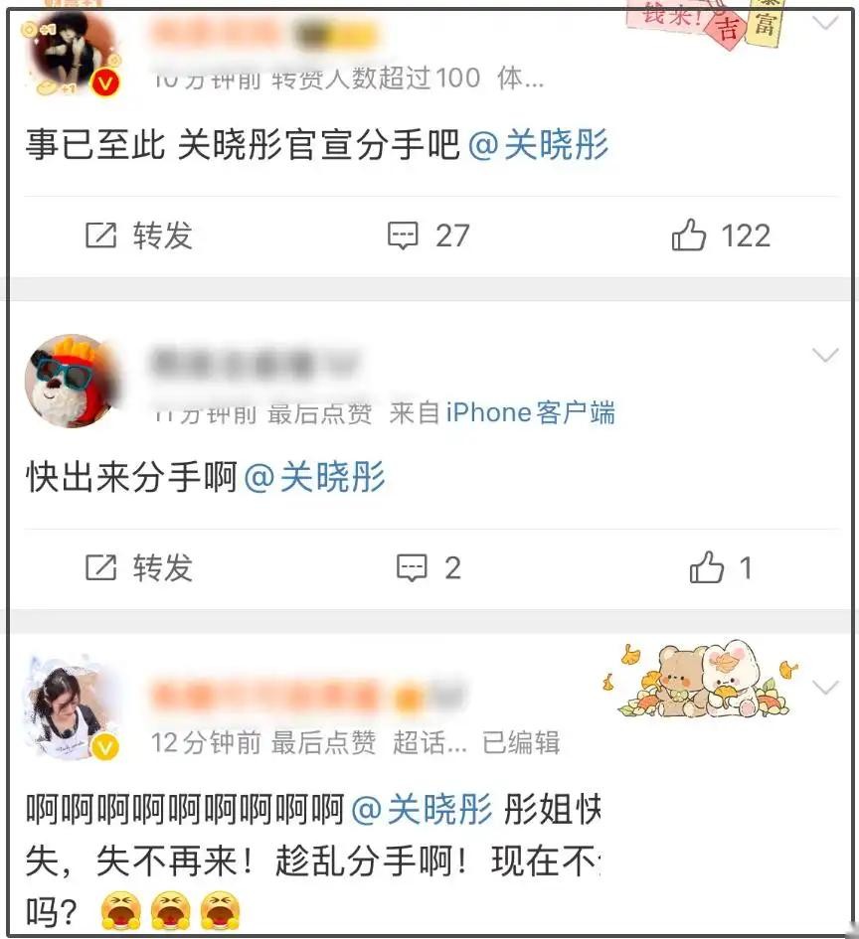The image size is (859, 939).
Task: Open @关晓彤 mention in the second post
Action: pyautogui.click(x=314, y=477)
